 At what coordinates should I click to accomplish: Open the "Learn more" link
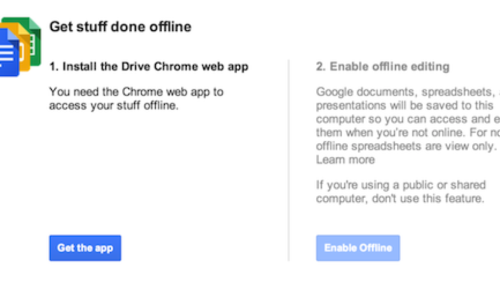[345, 160]
